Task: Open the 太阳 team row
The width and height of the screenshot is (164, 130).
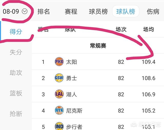Action: (x=98, y=62)
